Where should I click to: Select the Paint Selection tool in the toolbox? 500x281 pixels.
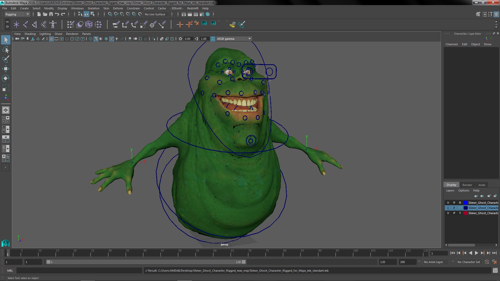6,59
